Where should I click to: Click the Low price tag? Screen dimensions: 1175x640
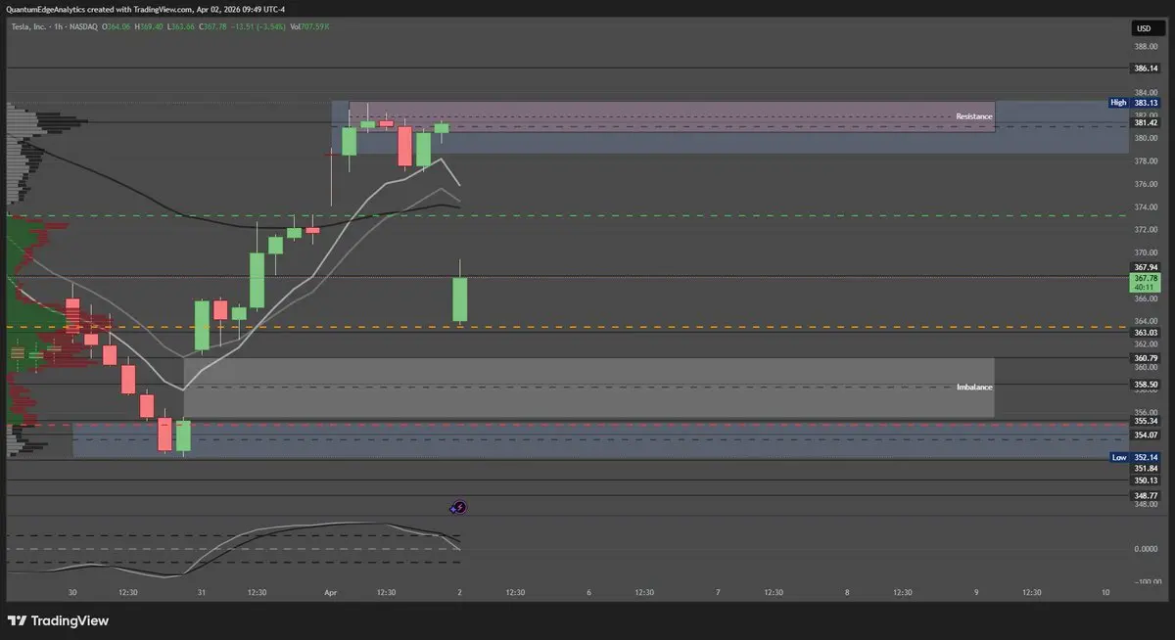[1118, 457]
